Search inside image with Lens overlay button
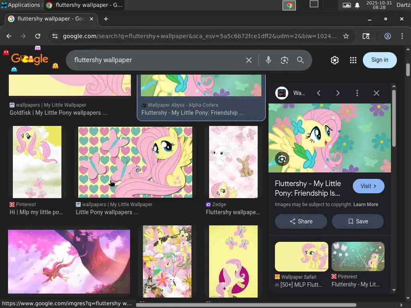The height and width of the screenshot is (308, 411). click(x=282, y=159)
